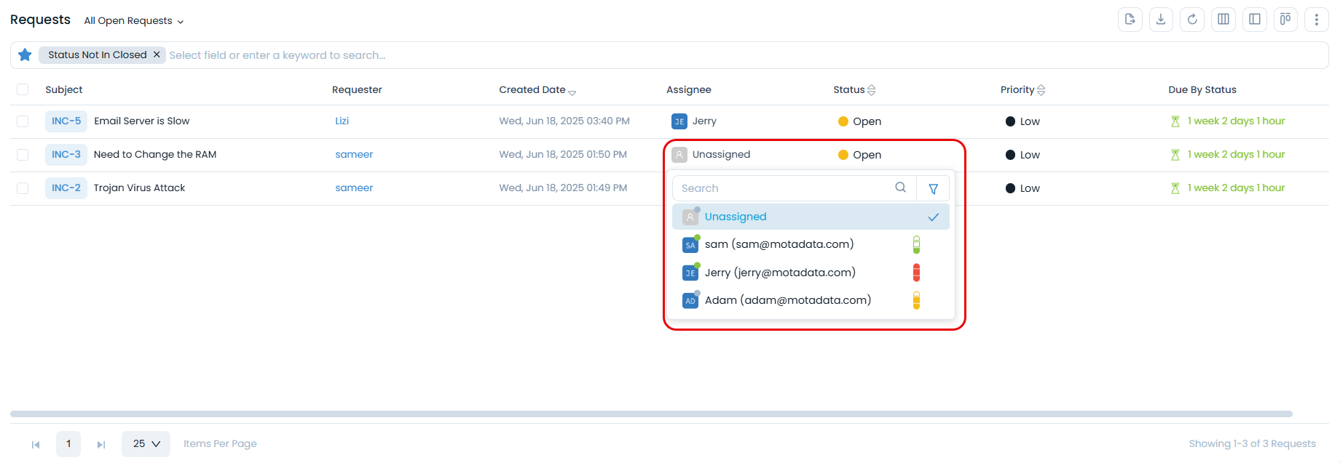Go to the first page arrow
This screenshot has height=471, width=1340.
click(36, 444)
